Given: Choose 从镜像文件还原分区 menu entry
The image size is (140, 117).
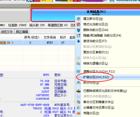Looking at the screenshot, I should (99, 108).
